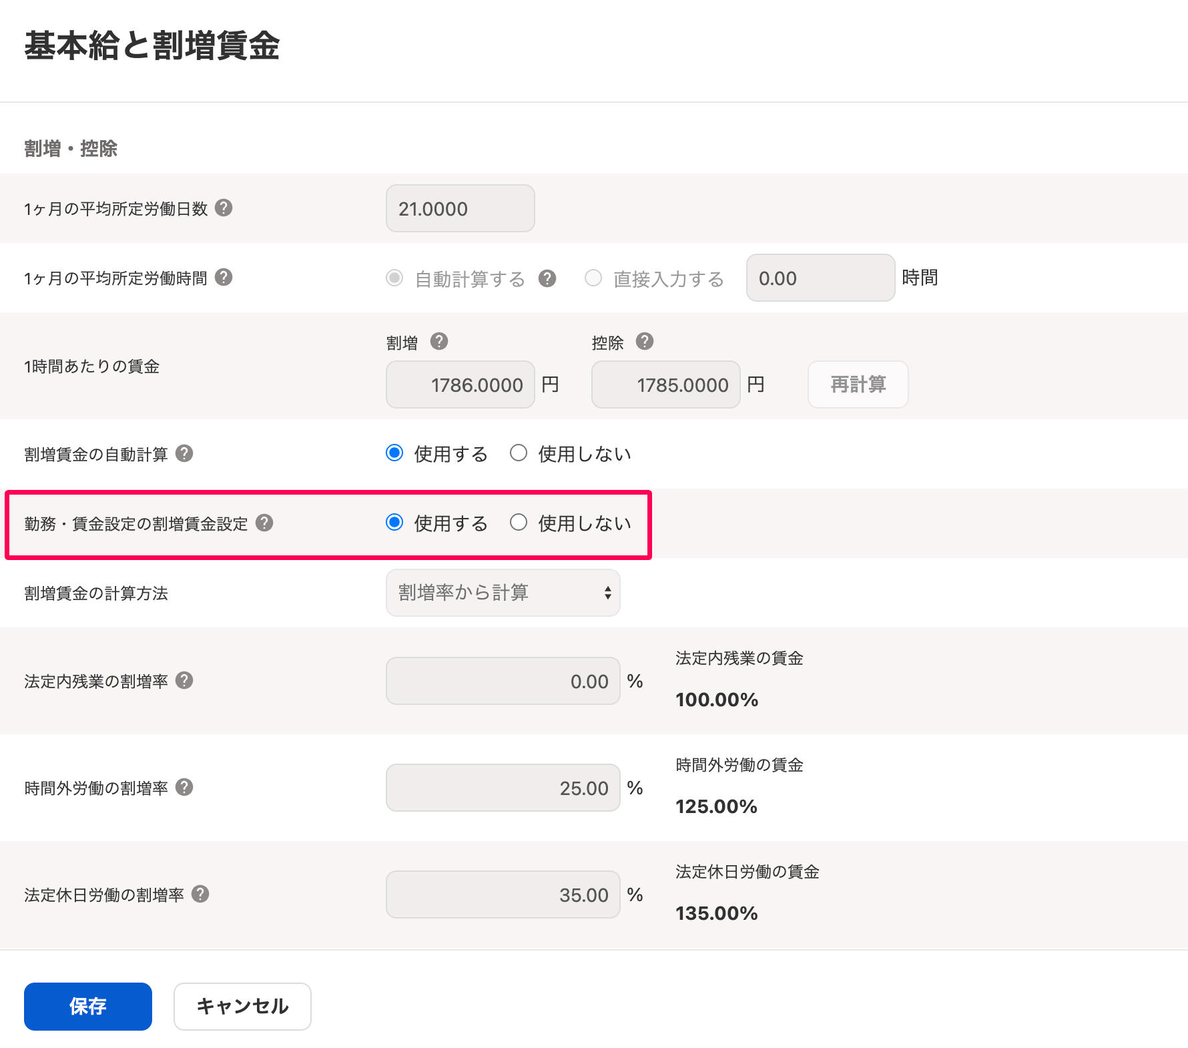Choose 使用する for 勤務・賃金設定の割増賃金設定
Image resolution: width=1188 pixels, height=1048 pixels.
point(394,523)
